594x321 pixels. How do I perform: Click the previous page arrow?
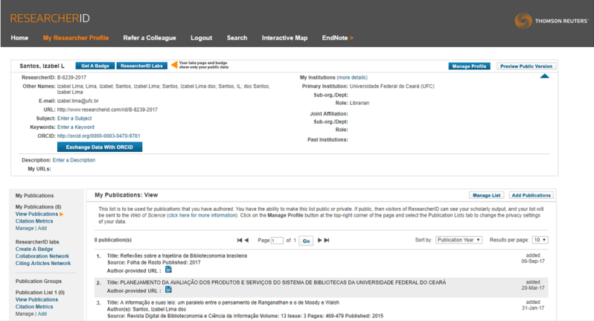[246, 241]
